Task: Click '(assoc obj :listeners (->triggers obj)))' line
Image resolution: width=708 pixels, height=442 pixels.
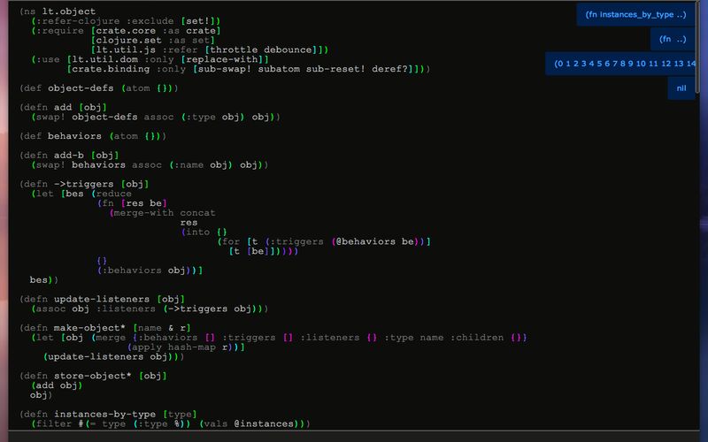Action: coord(150,309)
